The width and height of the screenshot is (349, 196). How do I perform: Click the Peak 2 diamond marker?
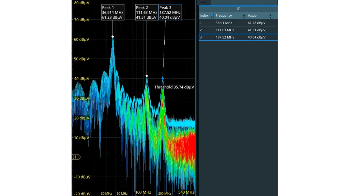(x=147, y=76)
